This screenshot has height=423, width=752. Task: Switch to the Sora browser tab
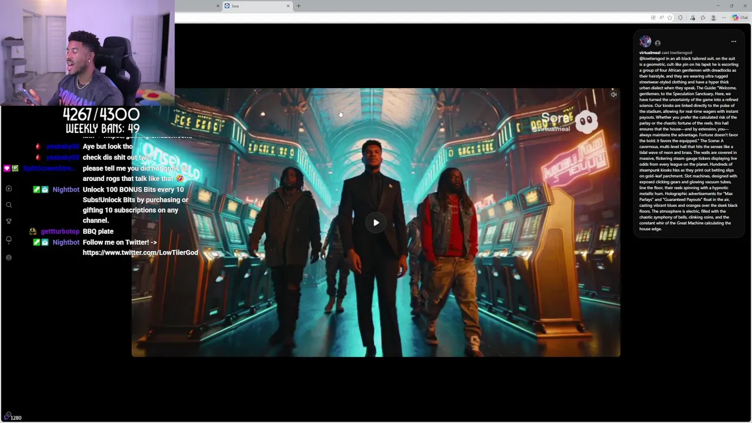click(x=257, y=6)
